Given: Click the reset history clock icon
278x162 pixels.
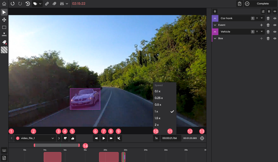Looking at the screenshot, I should tap(28, 4).
